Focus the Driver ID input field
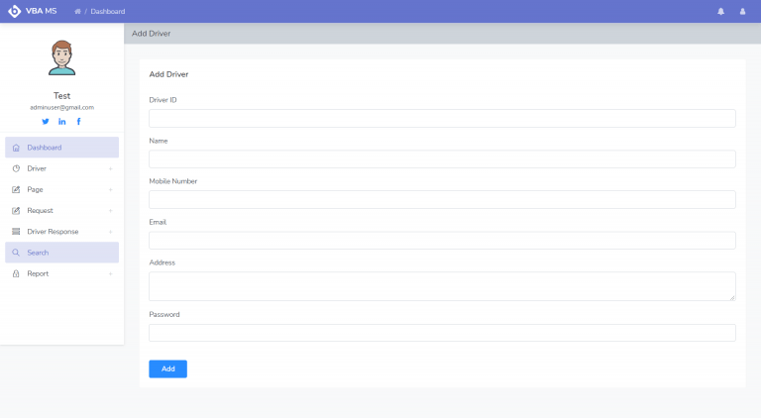761x418 pixels. [x=442, y=119]
